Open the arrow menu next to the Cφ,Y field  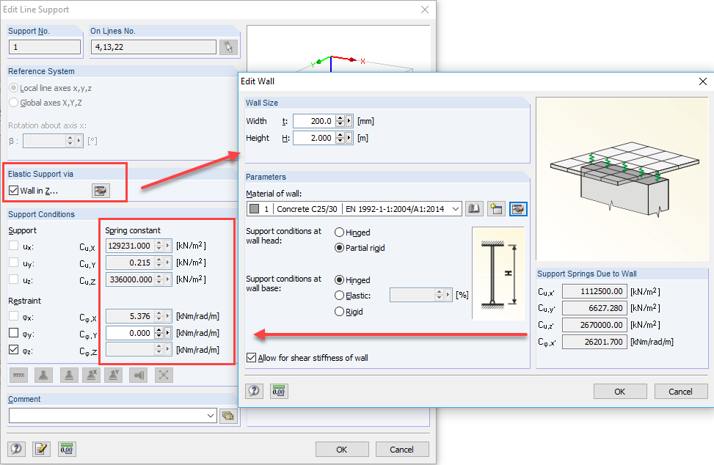tap(168, 333)
